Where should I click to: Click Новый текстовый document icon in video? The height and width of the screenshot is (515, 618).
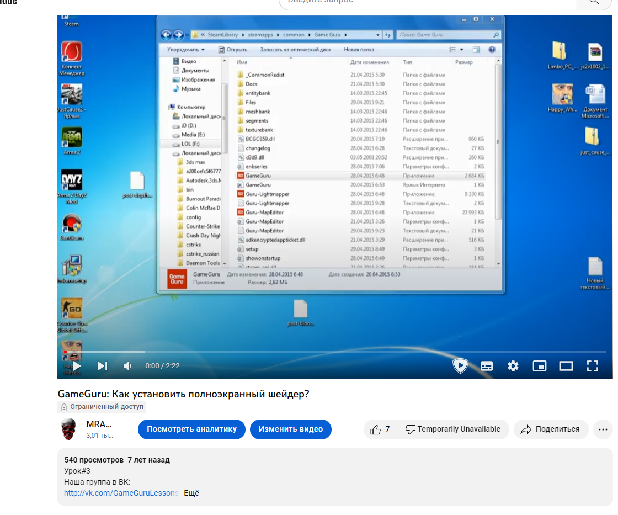tap(595, 273)
